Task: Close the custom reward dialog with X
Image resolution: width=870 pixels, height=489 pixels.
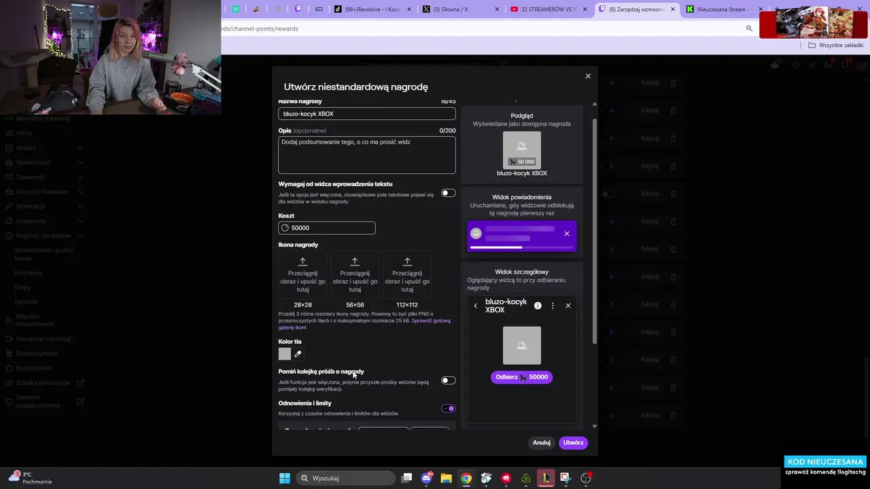Action: 588,76
